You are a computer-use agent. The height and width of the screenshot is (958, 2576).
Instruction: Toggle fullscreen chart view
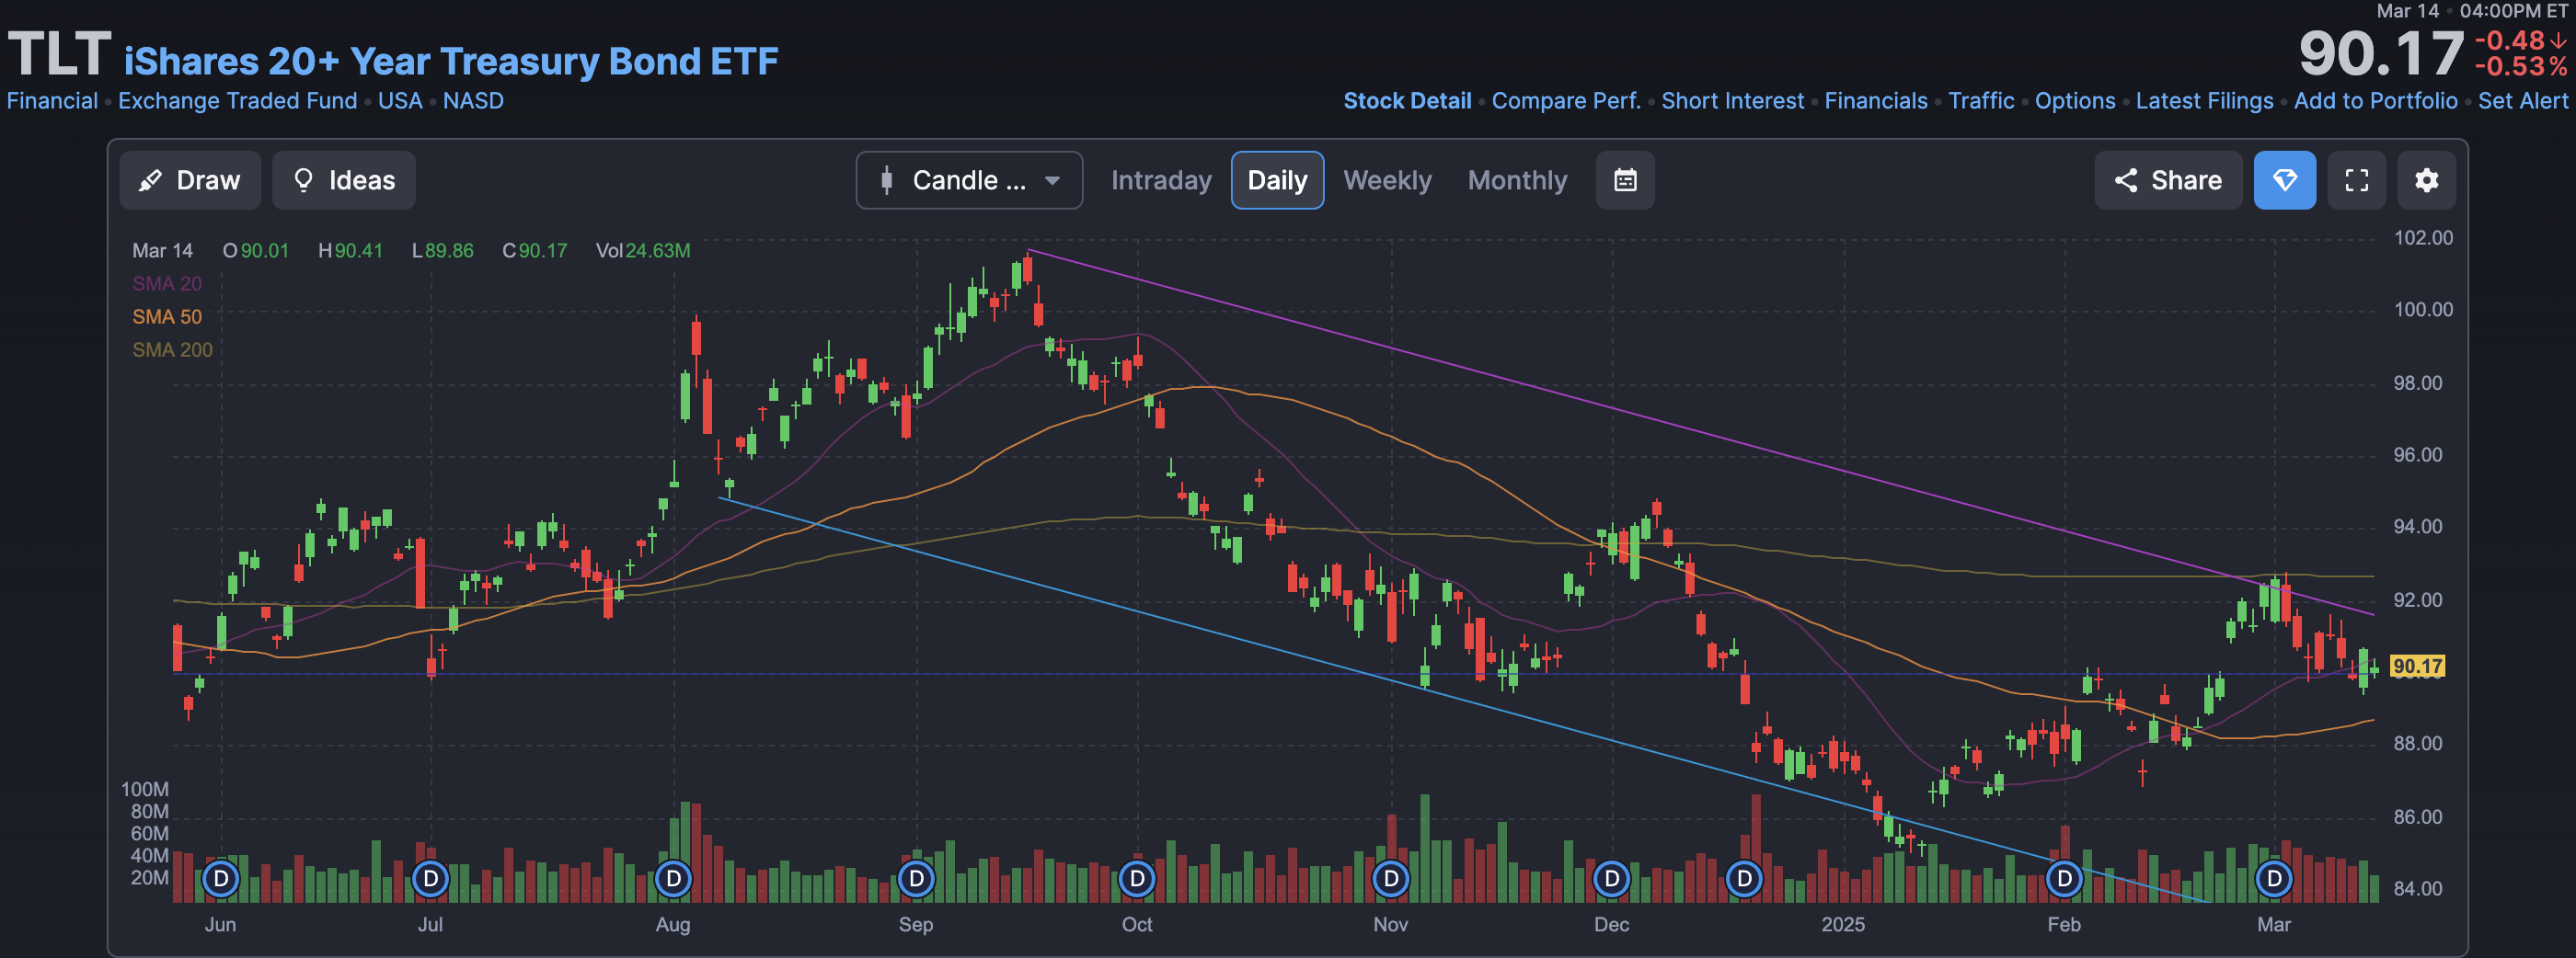pyautogui.click(x=2356, y=181)
